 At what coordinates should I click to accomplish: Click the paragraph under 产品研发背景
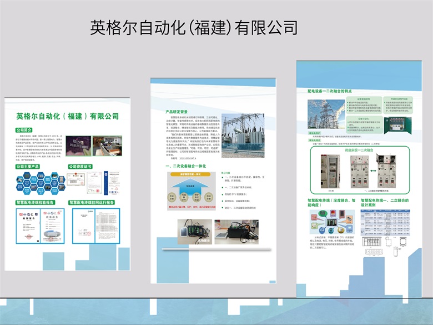pyautogui.click(x=193, y=136)
